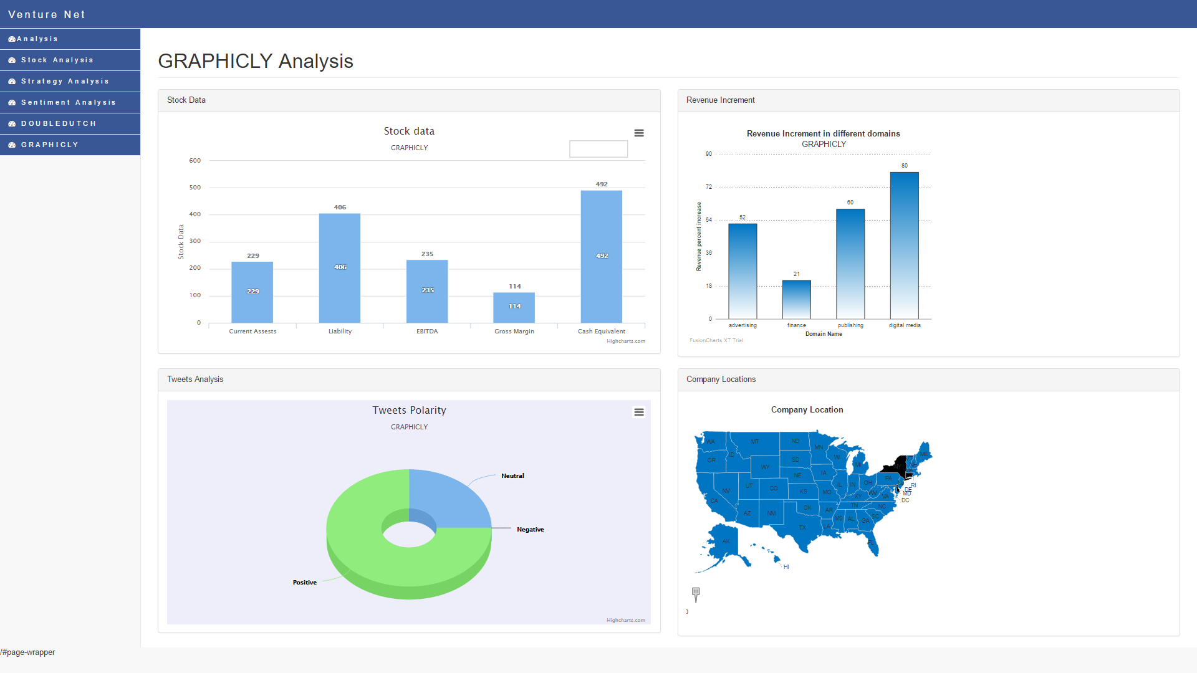Screen dimensions: 1197x673
Task: Click the icon next to Stock Analysis
Action: (12, 60)
